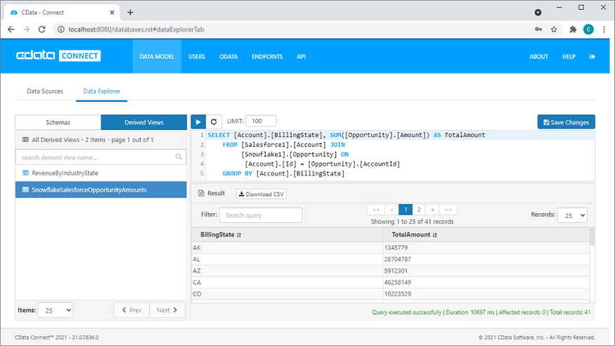Open browser extensions puzzle icon
Viewport: 615px width, 346px height.
pos(573,30)
